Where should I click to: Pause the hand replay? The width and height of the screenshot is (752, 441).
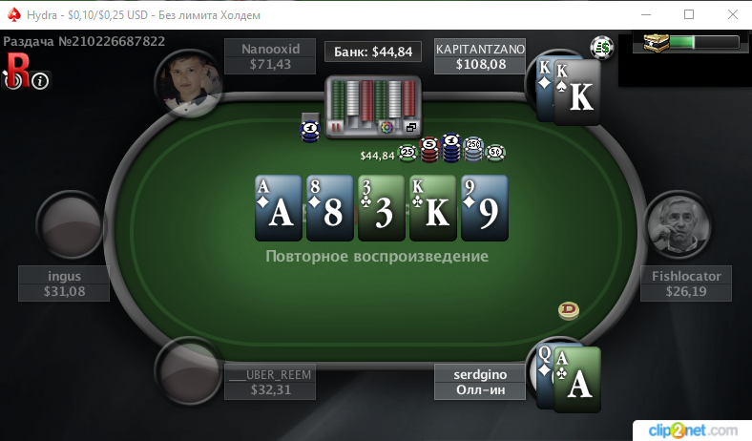[x=336, y=128]
